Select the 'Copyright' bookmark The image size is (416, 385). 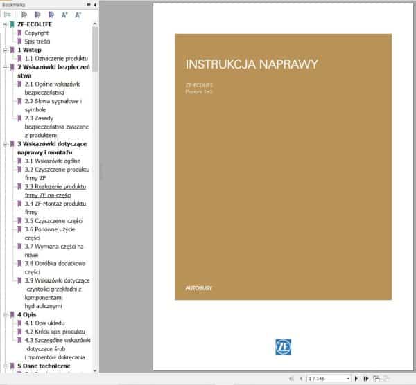tap(36, 33)
